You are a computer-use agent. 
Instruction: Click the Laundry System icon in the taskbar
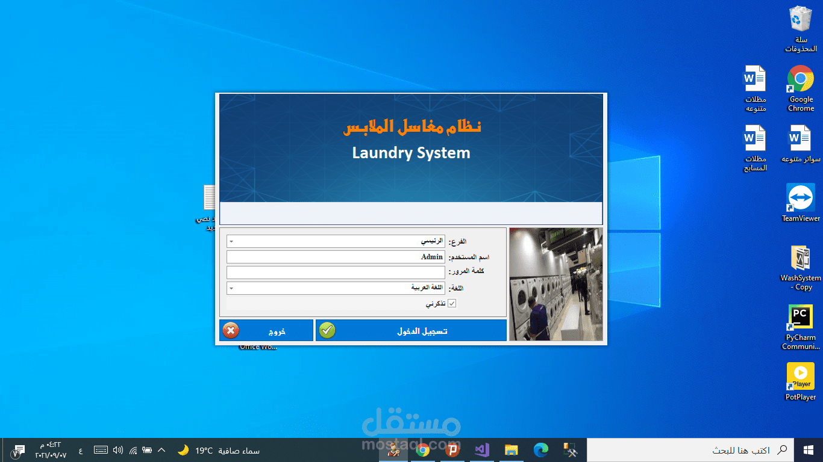tap(393, 450)
